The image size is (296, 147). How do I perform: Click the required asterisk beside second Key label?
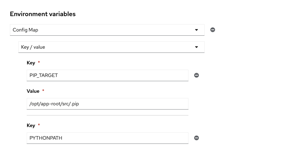coord(39,125)
